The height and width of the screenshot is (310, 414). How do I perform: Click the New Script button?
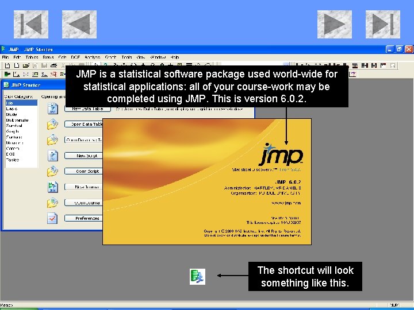[84, 156]
